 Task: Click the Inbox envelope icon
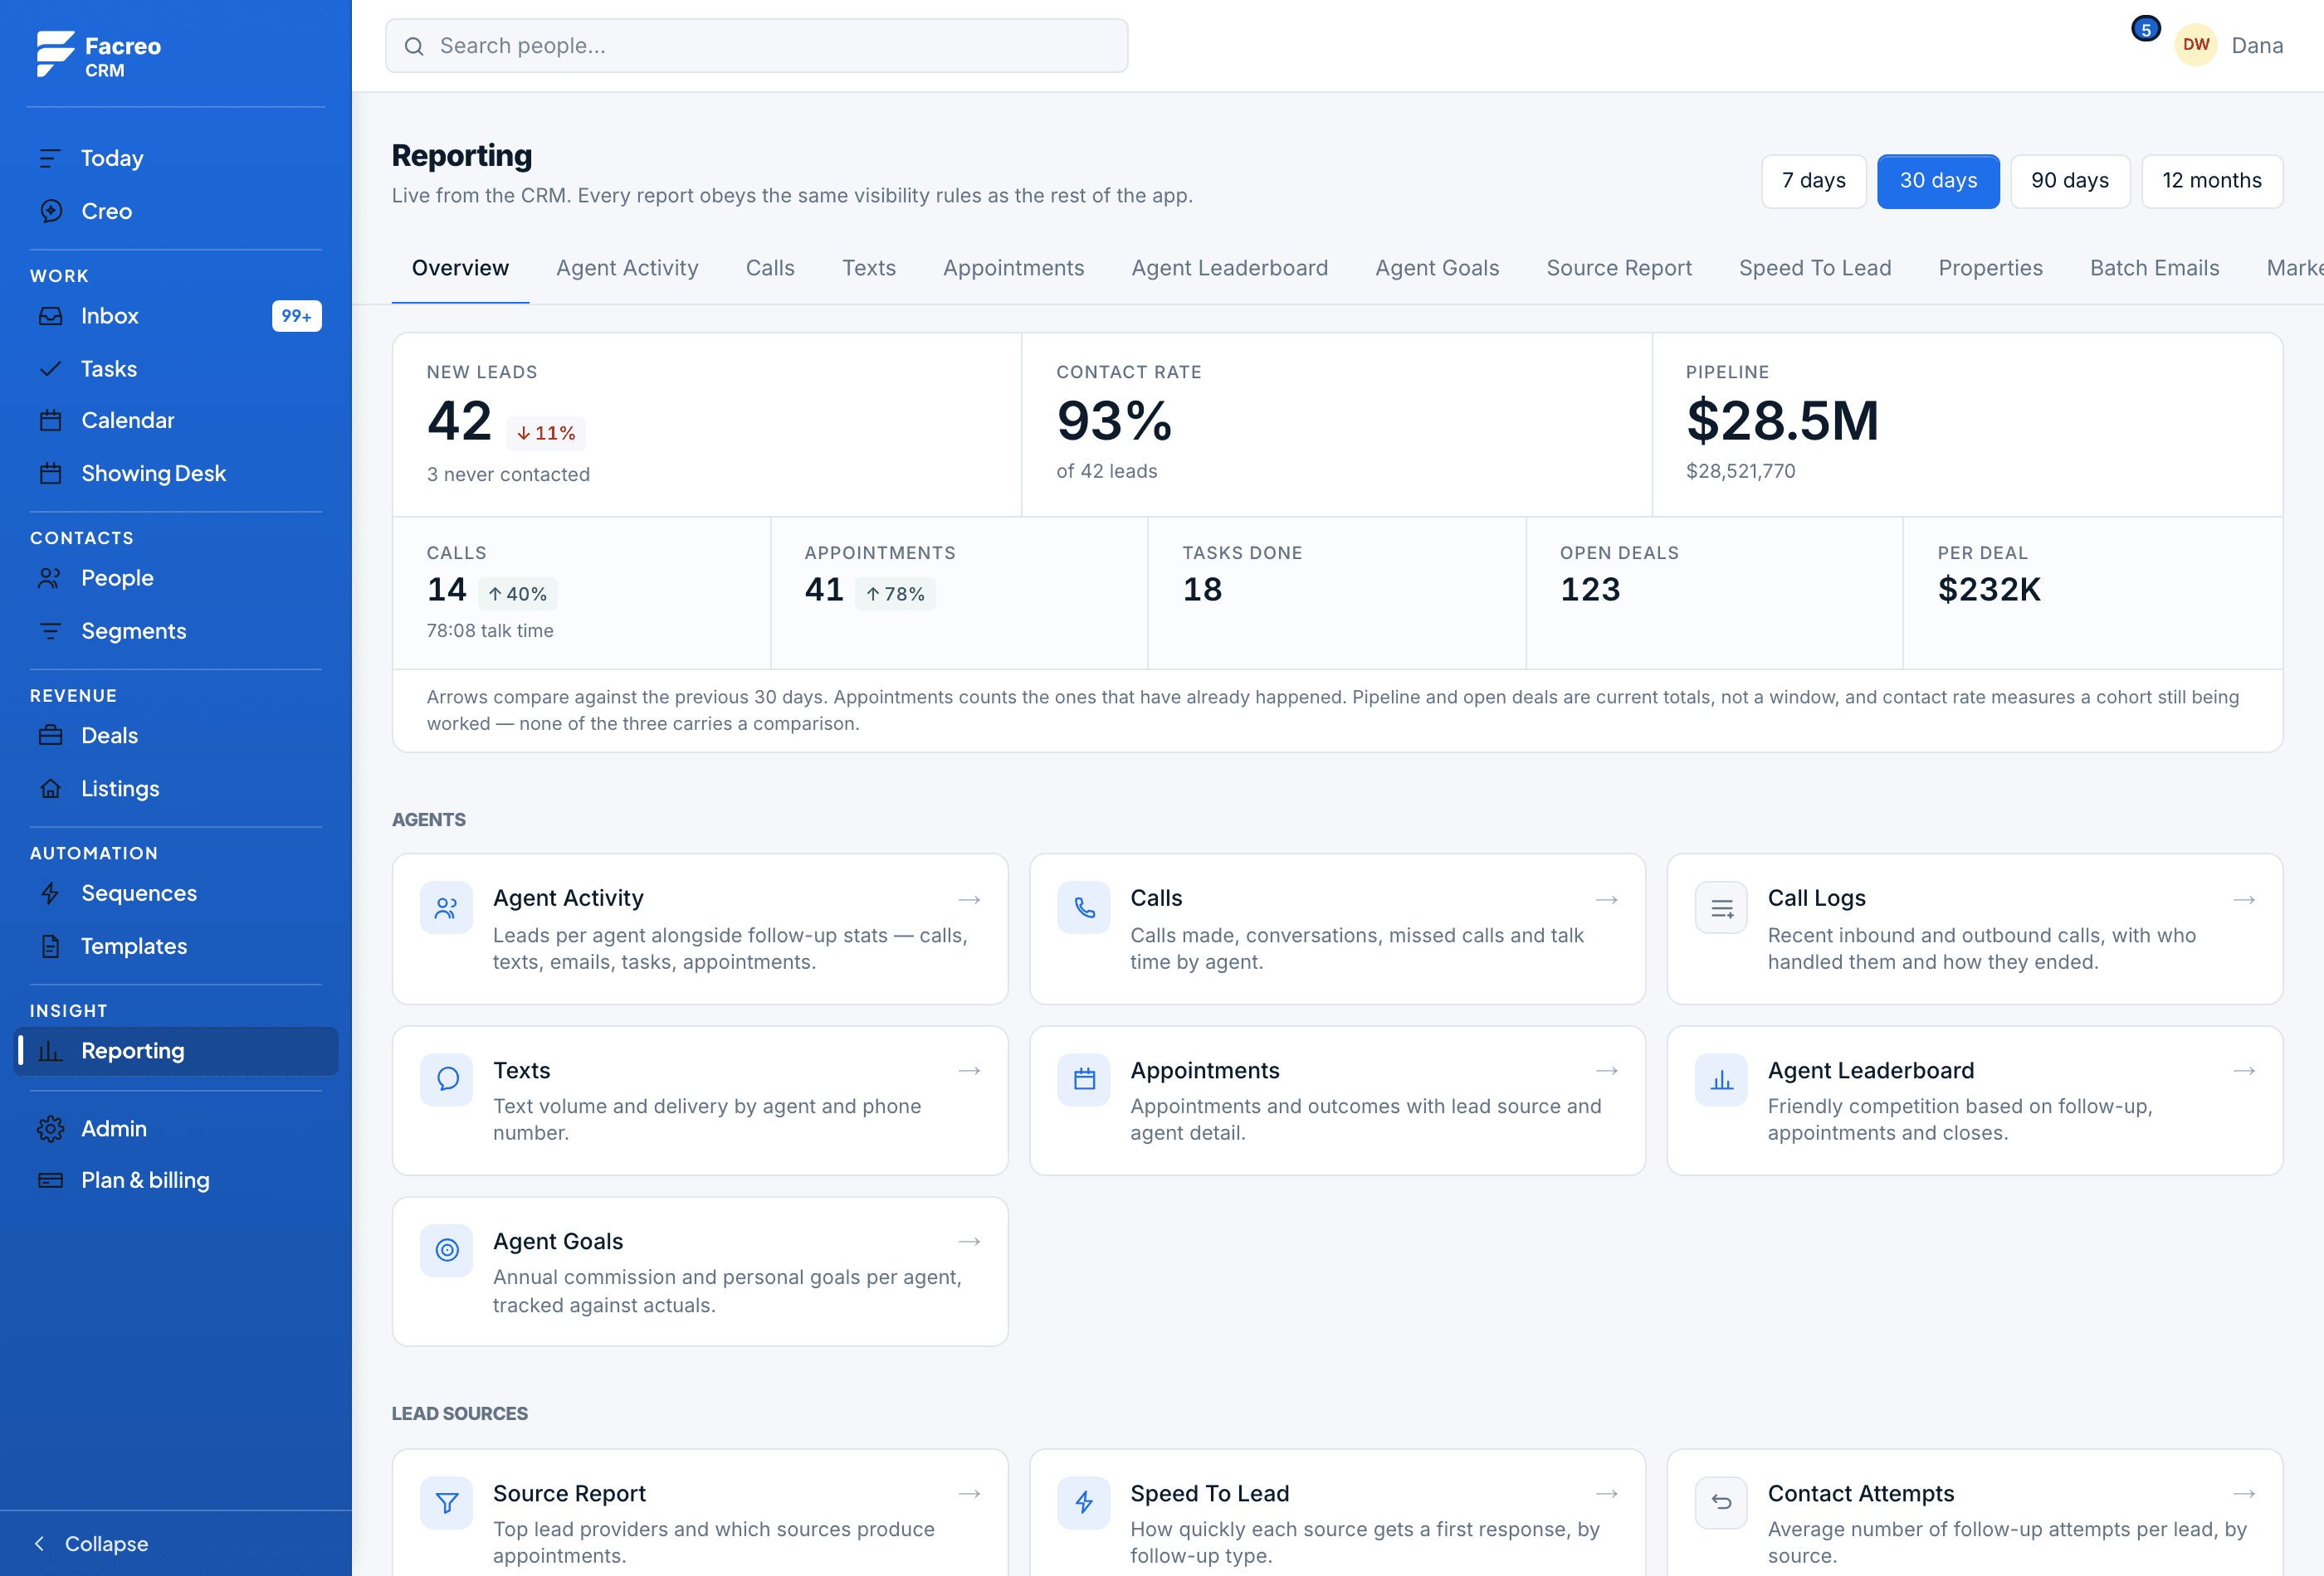point(50,316)
